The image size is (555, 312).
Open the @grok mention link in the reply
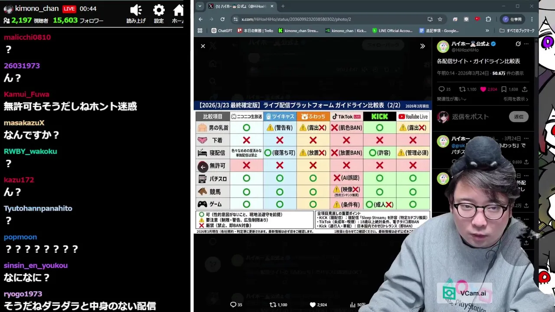[458, 146]
